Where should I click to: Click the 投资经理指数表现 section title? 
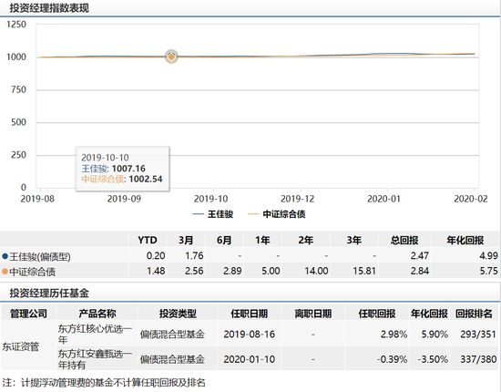click(x=49, y=8)
